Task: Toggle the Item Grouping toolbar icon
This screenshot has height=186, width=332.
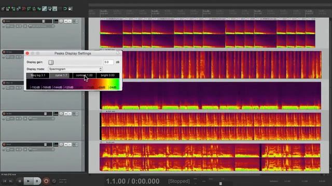Action: click(x=45, y=9)
